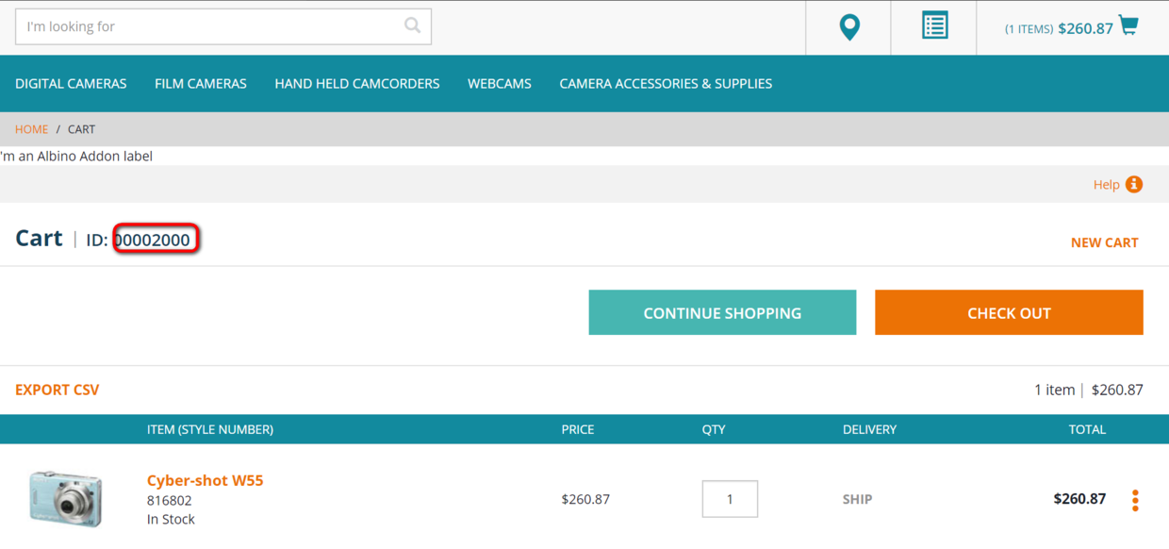Open the Digital Cameras menu
Screen dimensions: 1169x549
point(71,84)
